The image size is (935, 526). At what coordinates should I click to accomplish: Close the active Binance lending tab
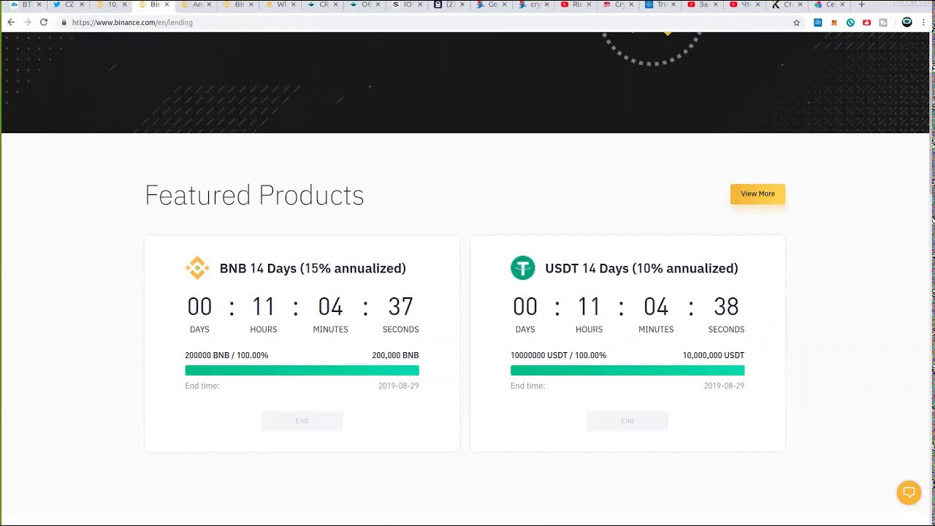(167, 4)
